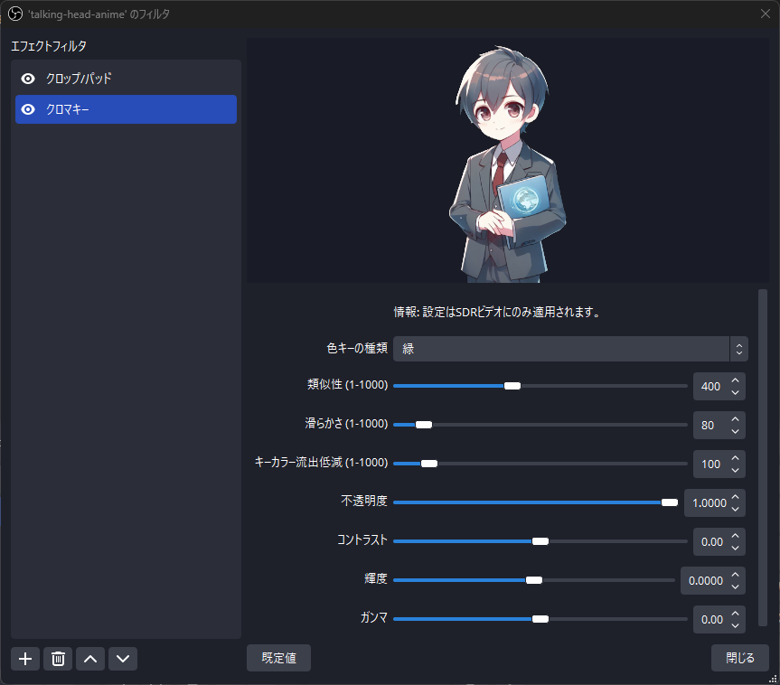Image resolution: width=780 pixels, height=685 pixels.
Task: Decrease the 滑らかさ value with its stepper
Action: pyautogui.click(x=734, y=430)
